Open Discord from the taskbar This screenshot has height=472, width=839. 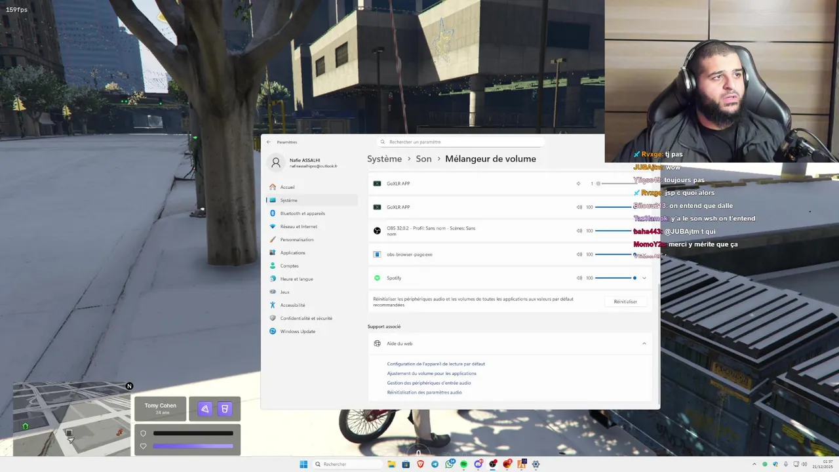(x=478, y=464)
